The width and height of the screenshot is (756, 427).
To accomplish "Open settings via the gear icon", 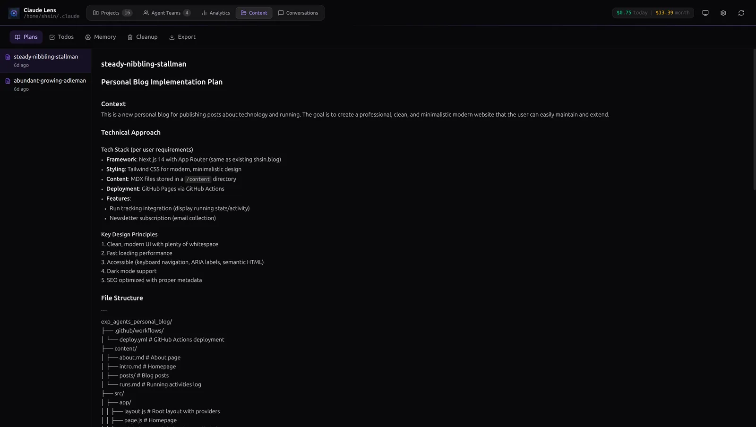I will tap(723, 13).
